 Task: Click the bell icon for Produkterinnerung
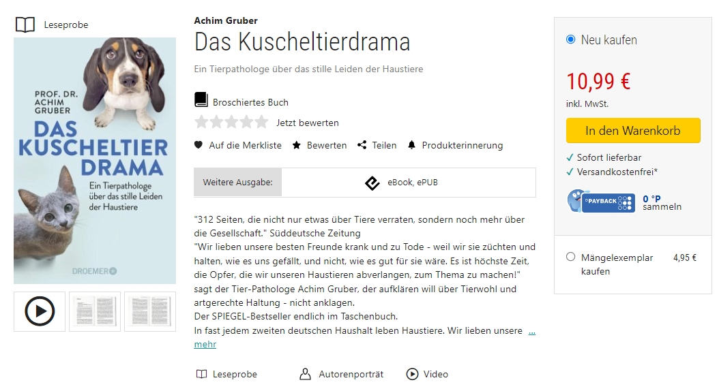pos(411,145)
